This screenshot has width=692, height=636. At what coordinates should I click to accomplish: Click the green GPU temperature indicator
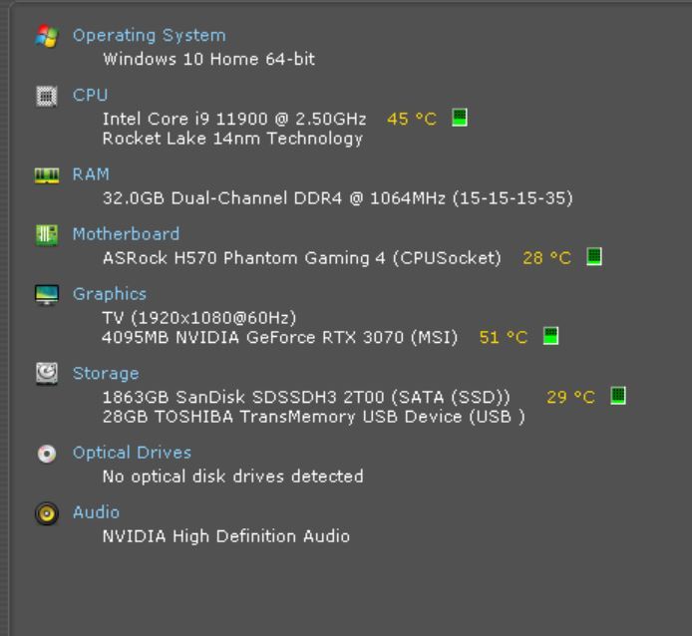pos(550,336)
